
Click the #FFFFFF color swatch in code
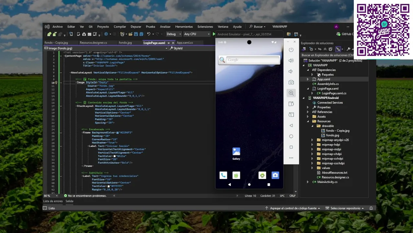click(x=109, y=186)
